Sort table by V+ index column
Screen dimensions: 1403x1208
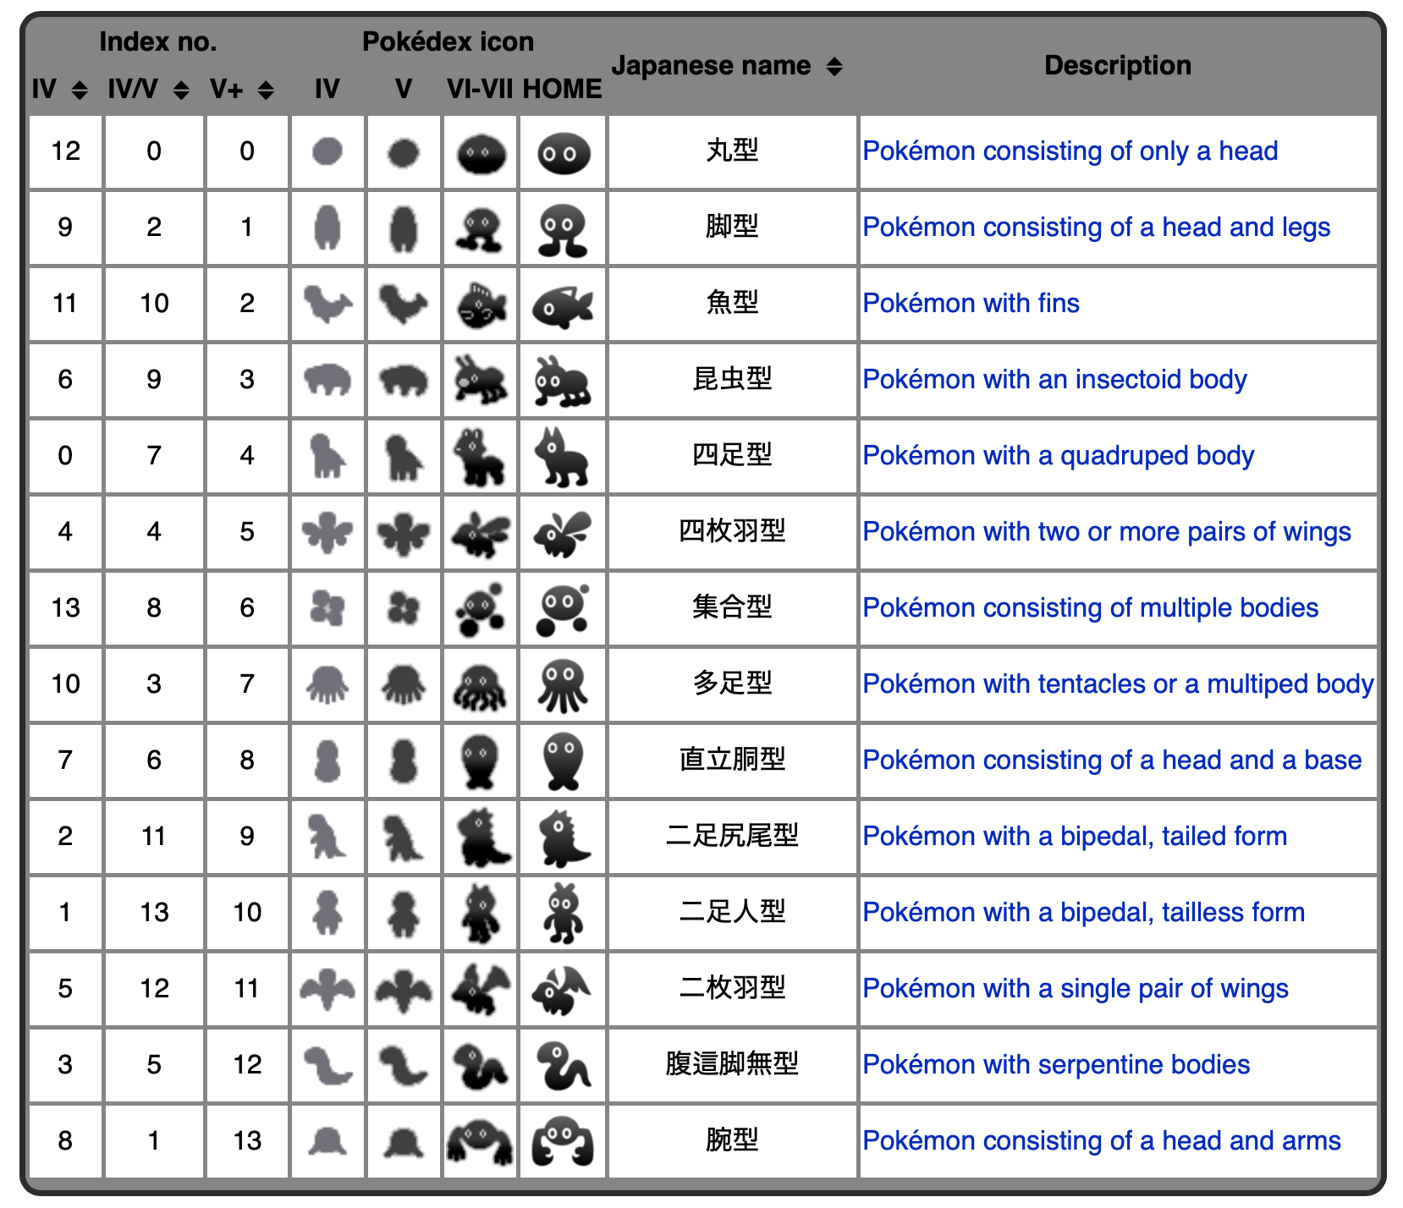tap(266, 90)
